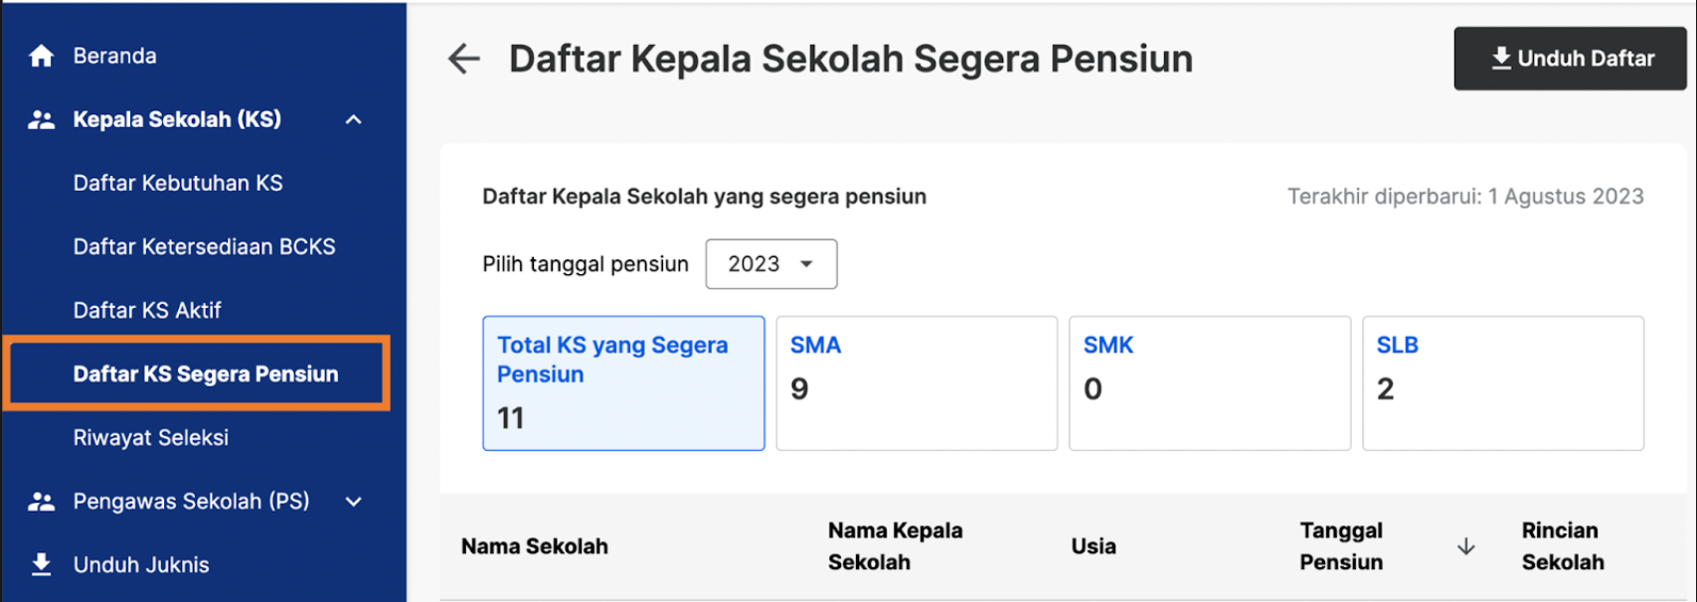Open Daftar Kebutuhan KS menu item
1697x602 pixels.
(x=178, y=183)
